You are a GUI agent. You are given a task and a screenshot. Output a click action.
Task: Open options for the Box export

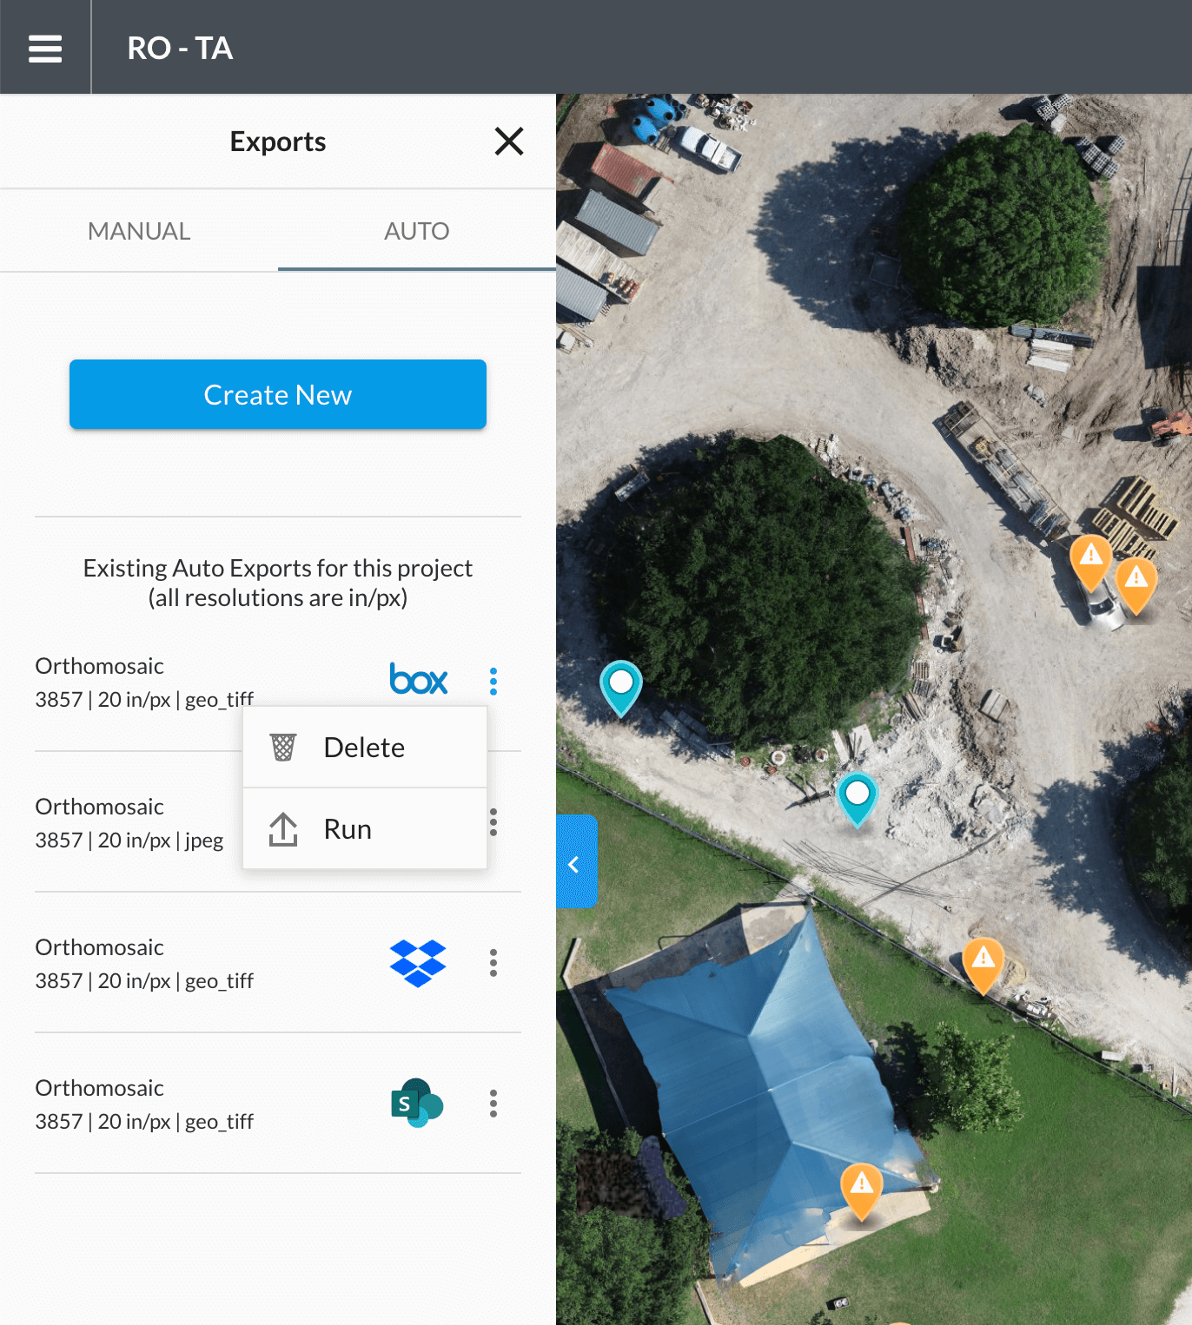(493, 682)
